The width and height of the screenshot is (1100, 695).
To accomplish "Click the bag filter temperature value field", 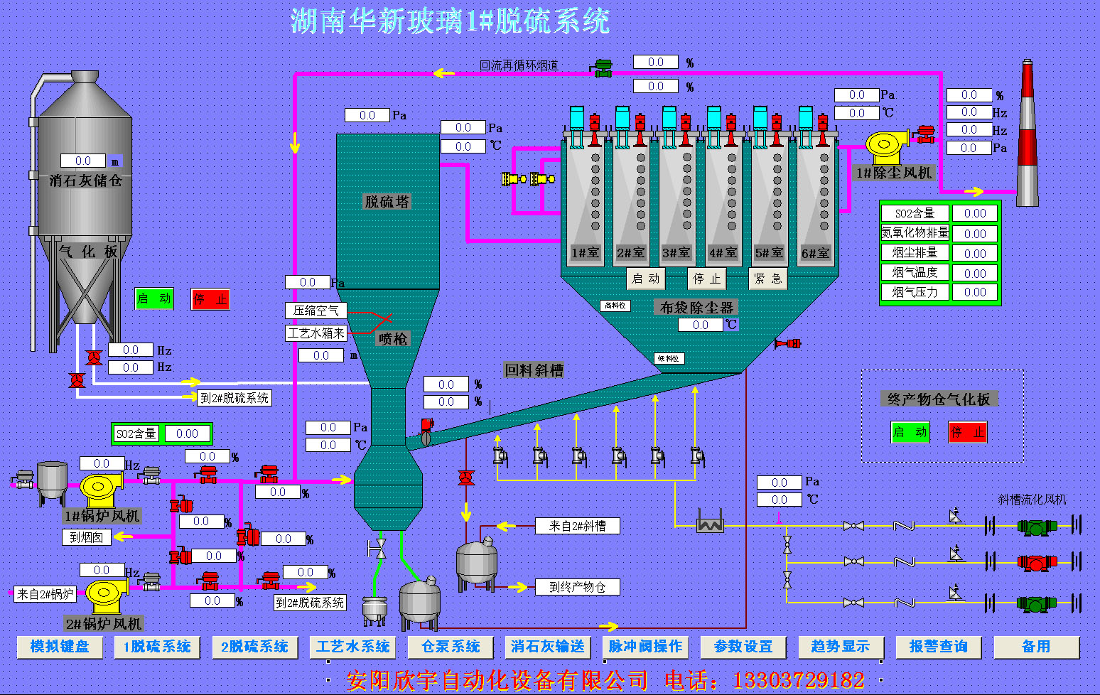I will tap(701, 325).
